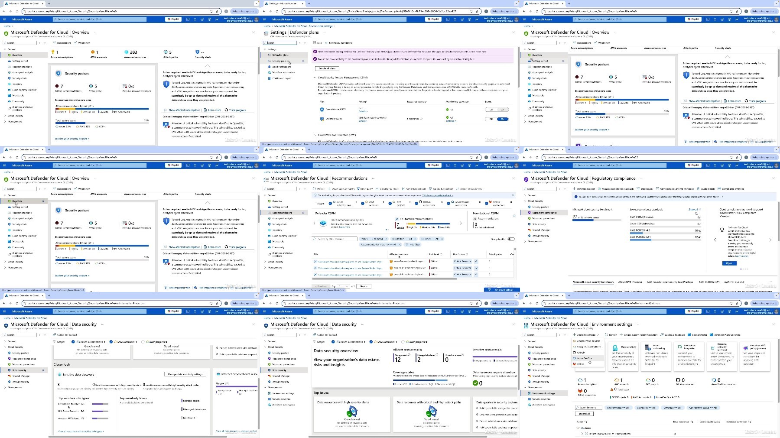Choose Google Cloud Platform in Add environment menu
The width and height of the screenshot is (780, 438).
click(x=588, y=347)
